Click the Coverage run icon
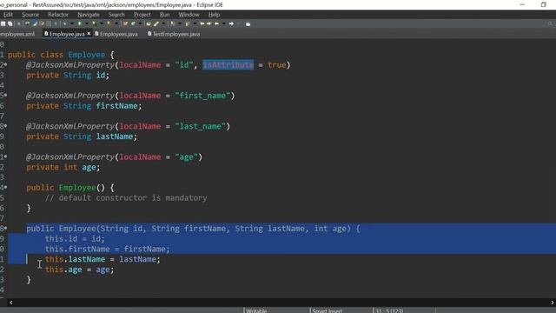The height and width of the screenshot is (313, 556). [94, 23]
